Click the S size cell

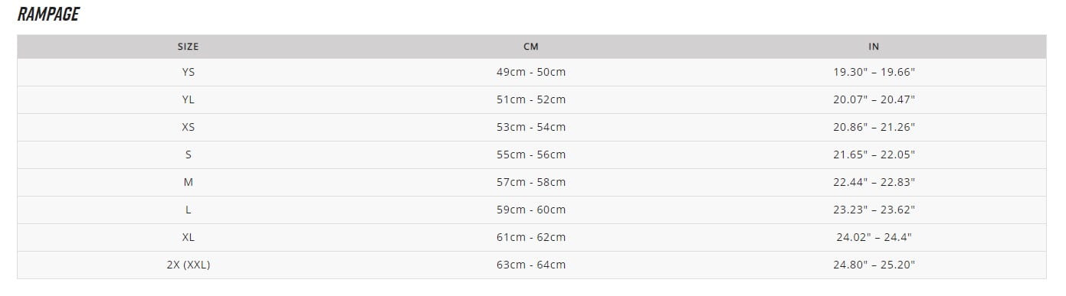coord(188,155)
